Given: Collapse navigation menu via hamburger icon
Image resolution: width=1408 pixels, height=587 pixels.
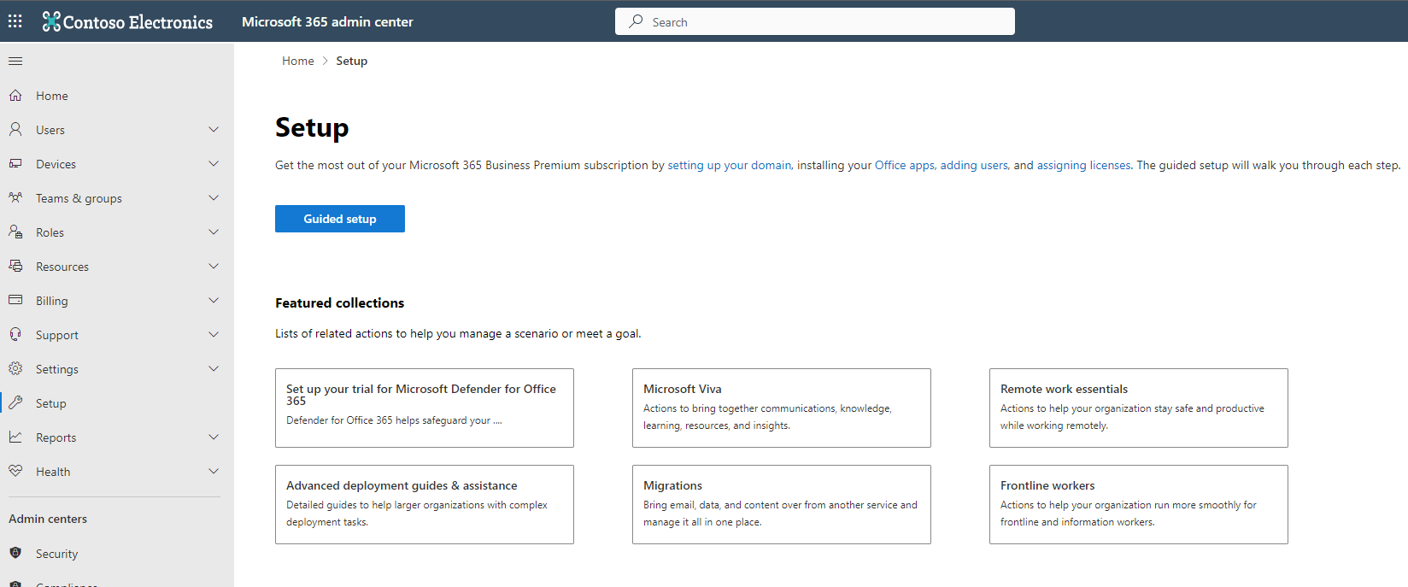Looking at the screenshot, I should 15,61.
